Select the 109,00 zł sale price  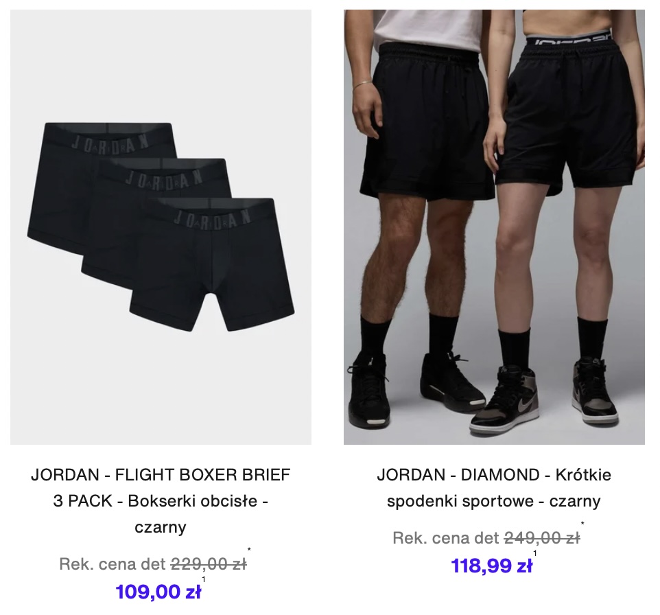click(x=158, y=592)
